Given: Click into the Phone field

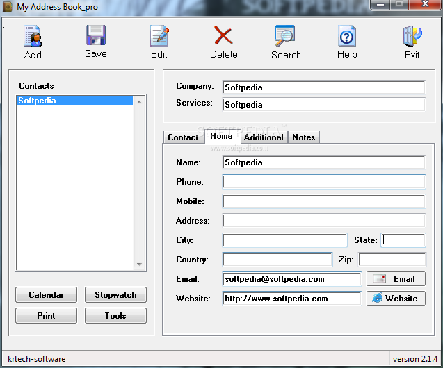Looking at the screenshot, I should (x=324, y=182).
